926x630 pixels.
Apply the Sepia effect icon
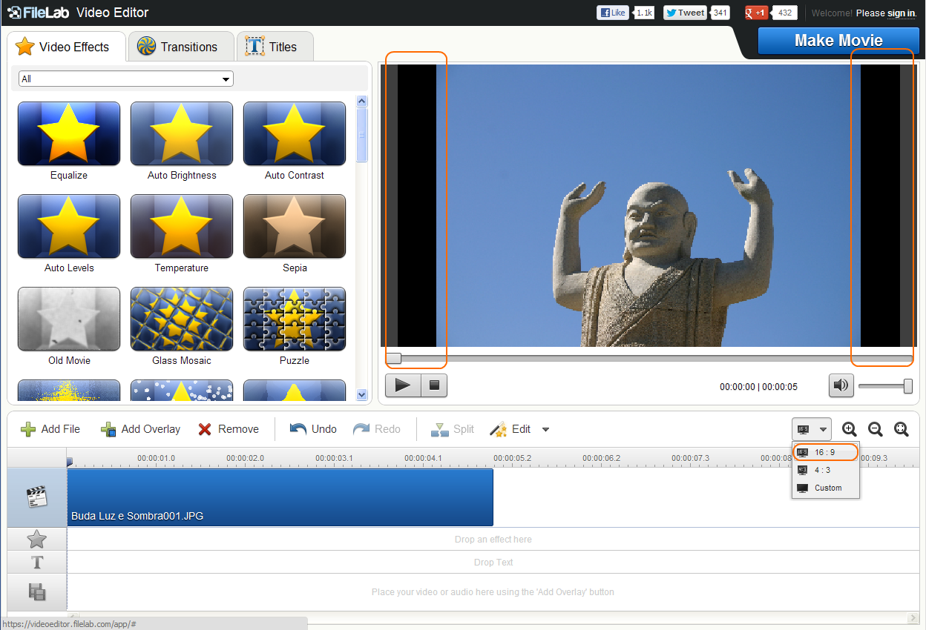(295, 227)
